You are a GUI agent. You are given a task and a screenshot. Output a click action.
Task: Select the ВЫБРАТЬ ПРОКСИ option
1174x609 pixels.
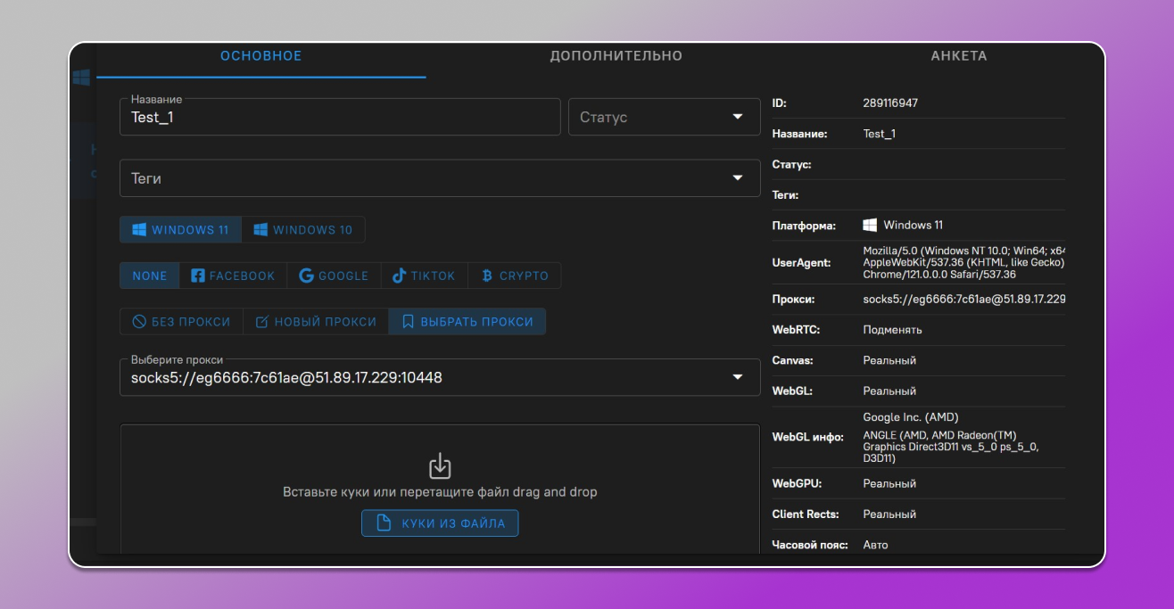[x=467, y=322]
